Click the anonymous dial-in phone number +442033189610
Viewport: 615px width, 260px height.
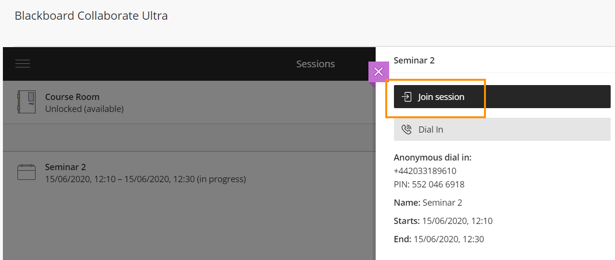[x=425, y=171]
